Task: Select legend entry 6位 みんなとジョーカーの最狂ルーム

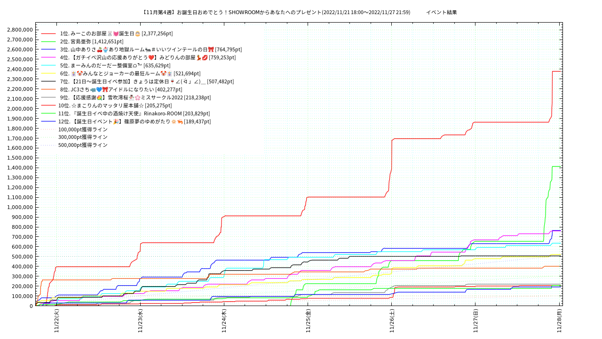Action: [x=130, y=74]
